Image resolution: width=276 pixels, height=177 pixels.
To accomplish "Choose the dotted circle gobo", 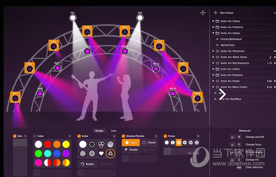I will [x=92, y=144].
